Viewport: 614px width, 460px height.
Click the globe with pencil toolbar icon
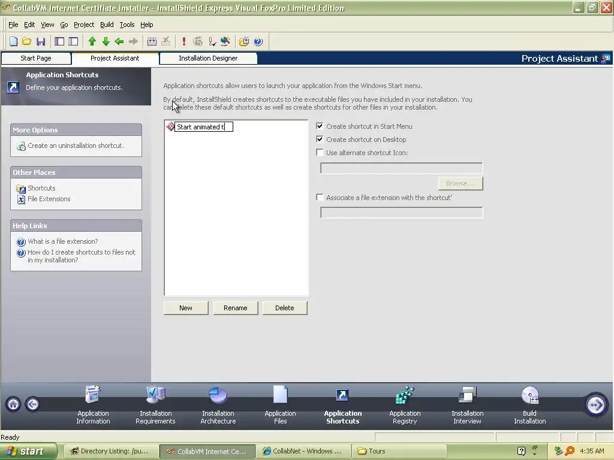(x=225, y=41)
